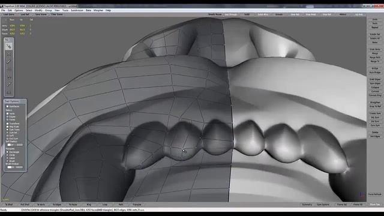Switch to Solid display mode
384x216 pixels.
(x=247, y=14)
